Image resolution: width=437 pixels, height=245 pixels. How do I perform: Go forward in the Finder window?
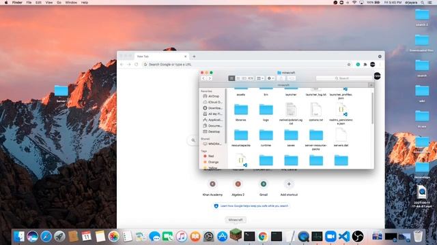(x=210, y=78)
